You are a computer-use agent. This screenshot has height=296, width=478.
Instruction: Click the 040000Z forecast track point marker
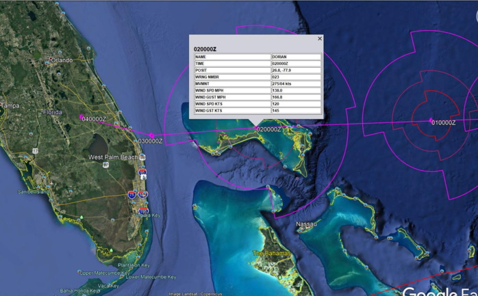(x=81, y=117)
